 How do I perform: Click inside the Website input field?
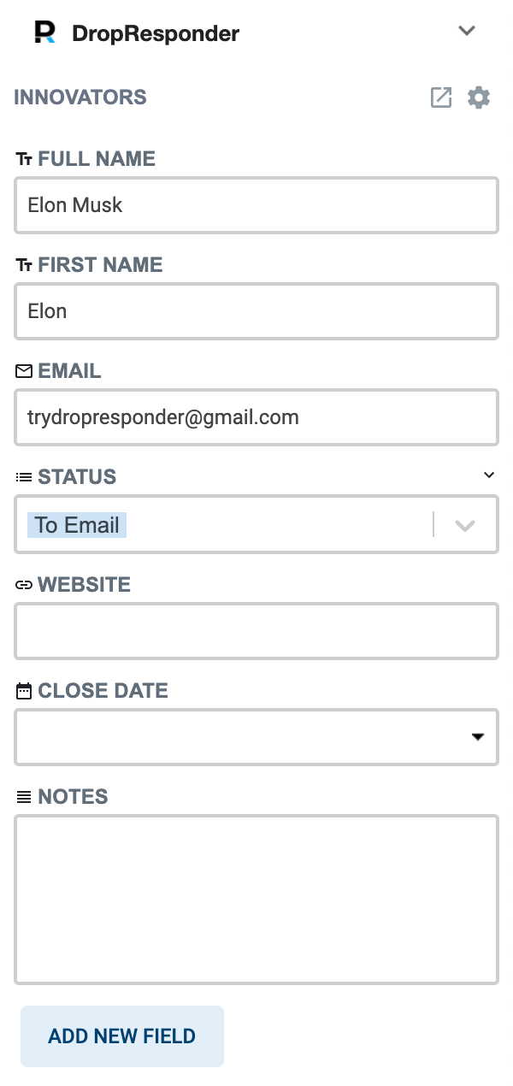(x=256, y=631)
